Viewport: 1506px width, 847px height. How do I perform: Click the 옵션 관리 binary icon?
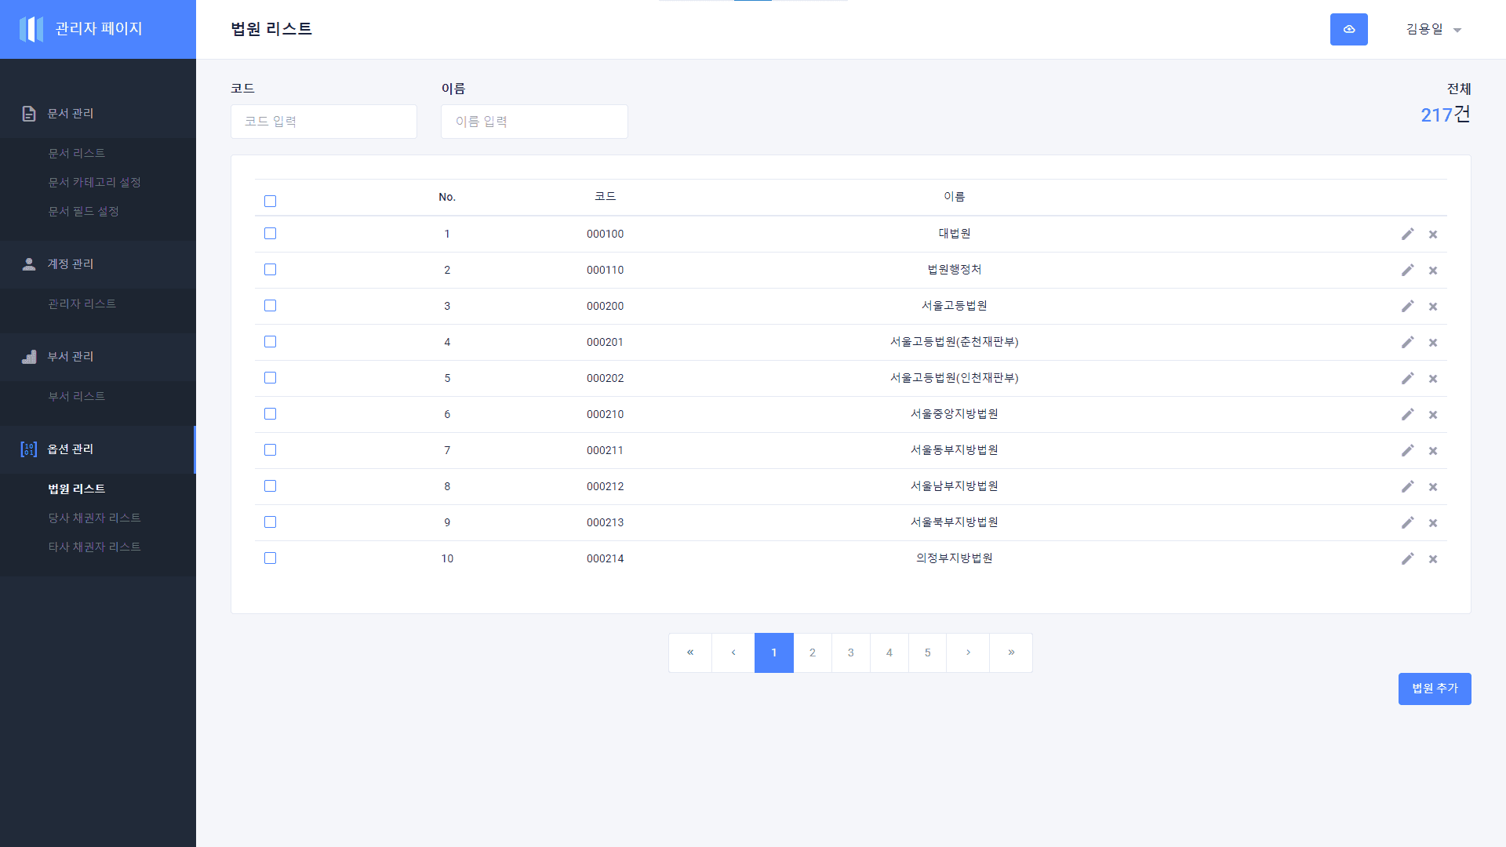29,449
